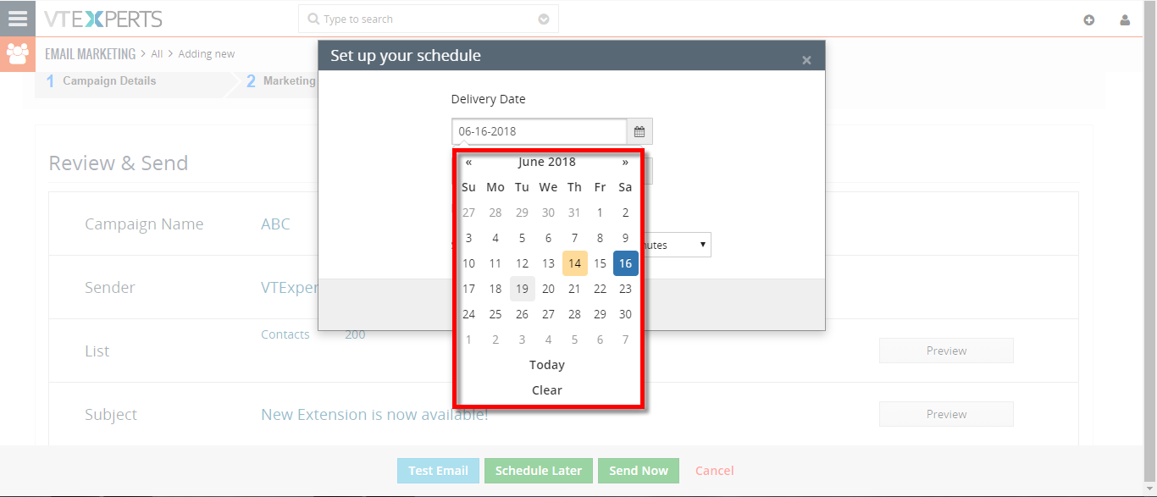Click the search magnifier icon

pos(313,19)
